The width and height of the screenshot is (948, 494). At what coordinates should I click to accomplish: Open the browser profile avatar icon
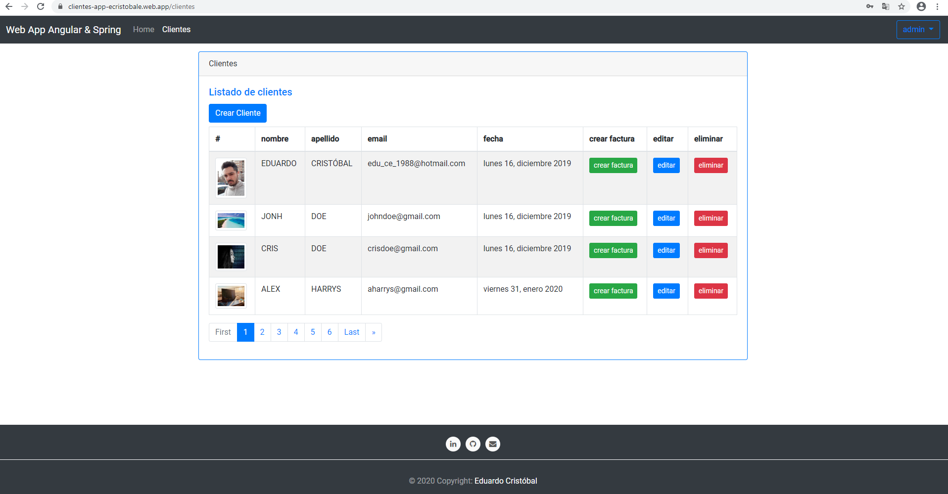[921, 6]
